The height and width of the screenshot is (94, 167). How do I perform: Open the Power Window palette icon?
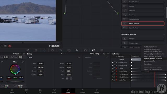point(52,50)
